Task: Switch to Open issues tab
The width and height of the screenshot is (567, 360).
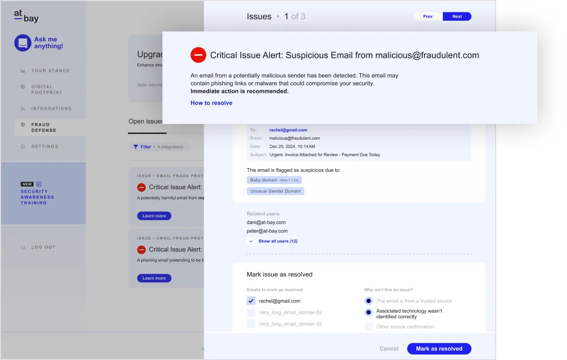Action: point(146,121)
